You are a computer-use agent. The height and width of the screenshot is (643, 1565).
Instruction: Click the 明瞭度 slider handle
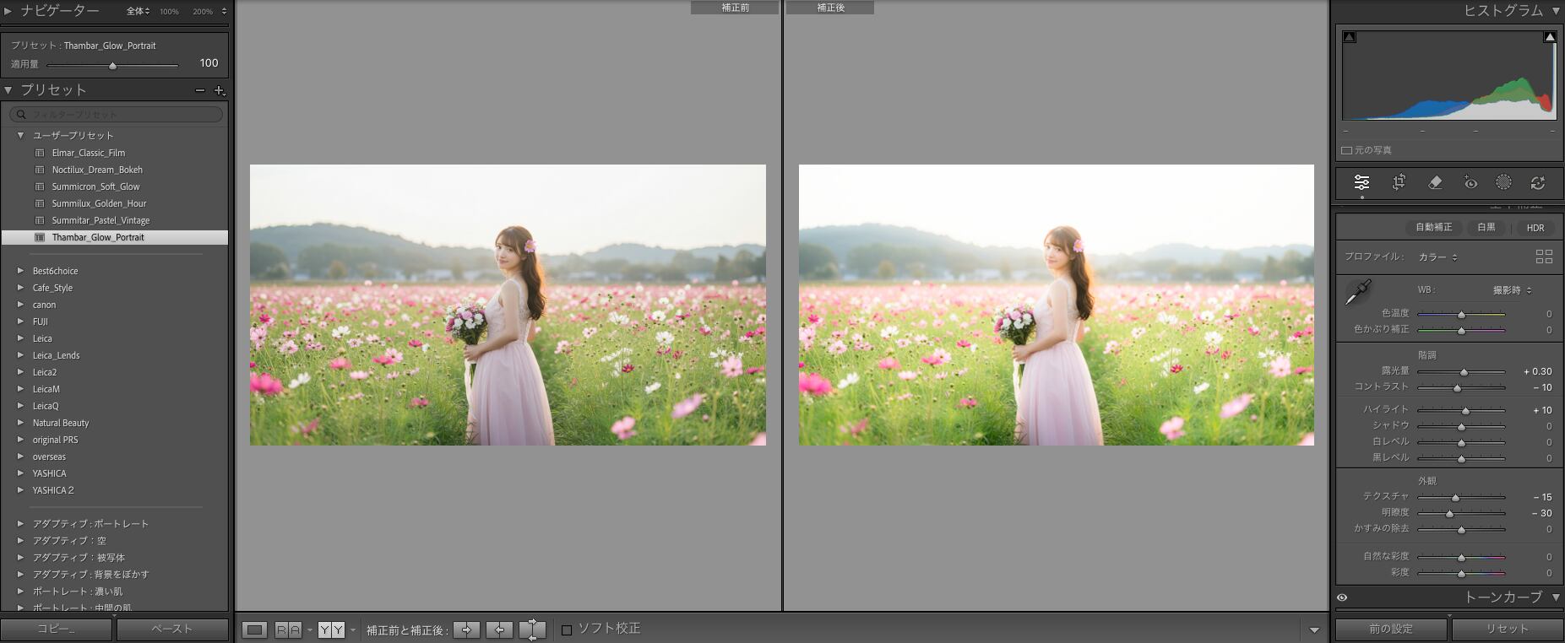click(x=1450, y=514)
